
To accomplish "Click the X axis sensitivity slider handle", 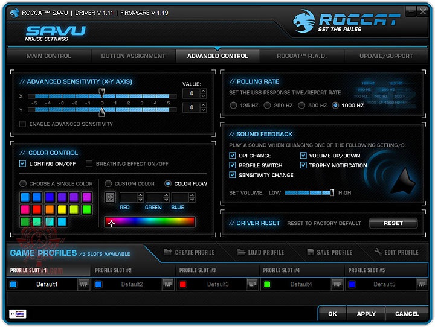I will click(102, 93).
